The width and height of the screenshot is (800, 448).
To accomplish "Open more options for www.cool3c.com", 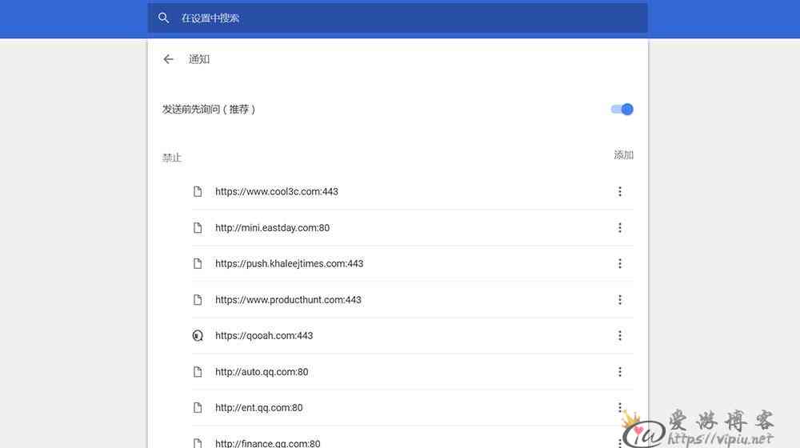I will tap(620, 191).
